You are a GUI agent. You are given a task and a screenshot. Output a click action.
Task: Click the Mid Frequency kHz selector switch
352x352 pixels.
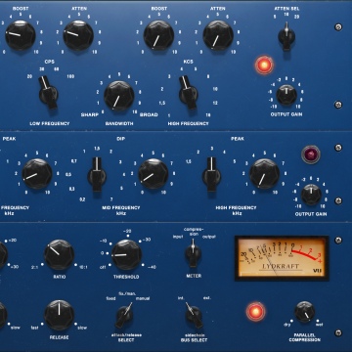coord(97,174)
